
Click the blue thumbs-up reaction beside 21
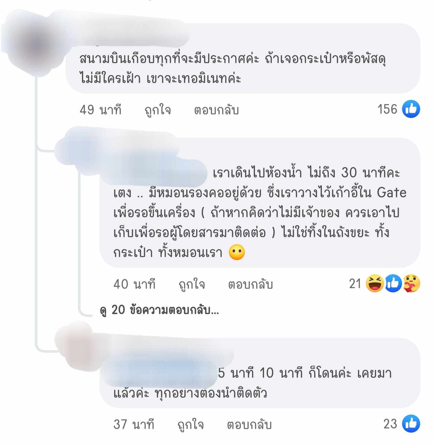(x=393, y=283)
